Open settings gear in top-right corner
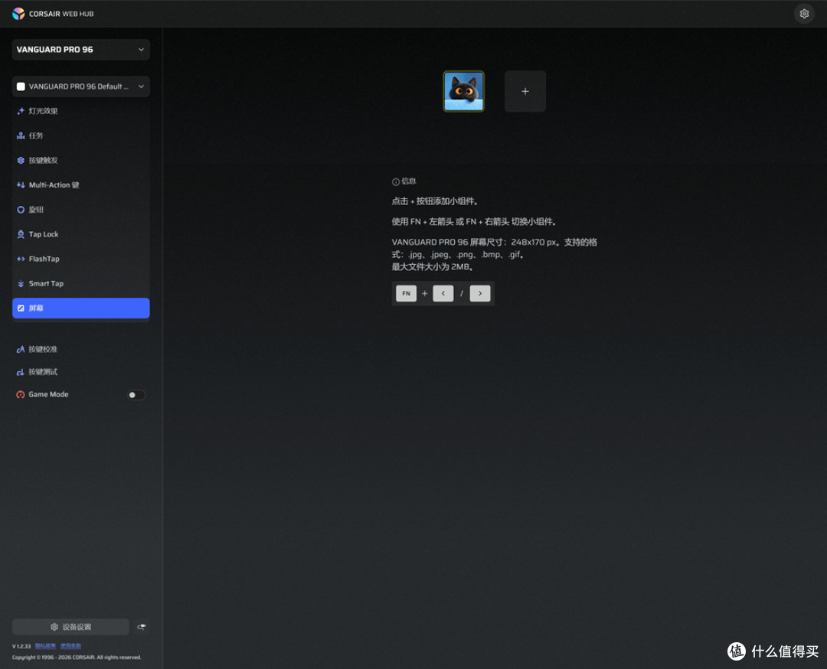The image size is (827, 669). (804, 14)
